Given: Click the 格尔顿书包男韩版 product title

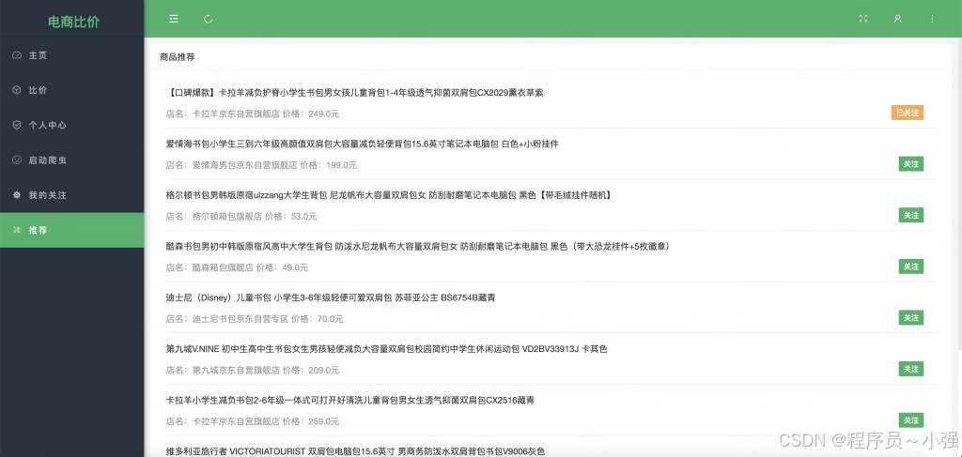Looking at the screenshot, I should pos(388,195).
